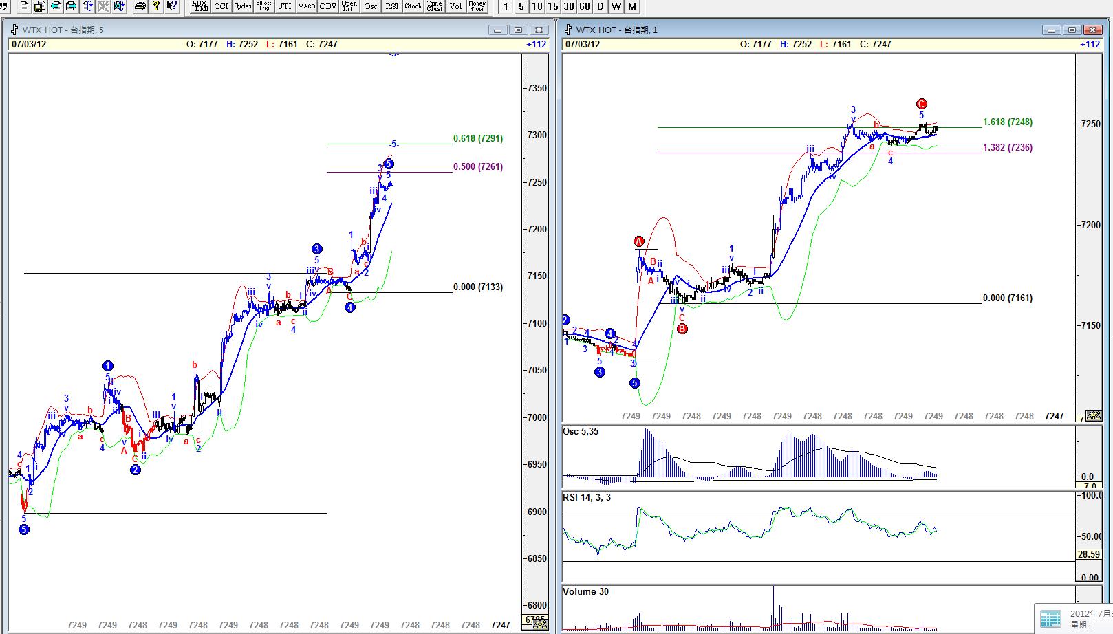Viewport: 1113px width, 634px height.
Task: Click the Open Int toolbar button
Action: [349, 6]
